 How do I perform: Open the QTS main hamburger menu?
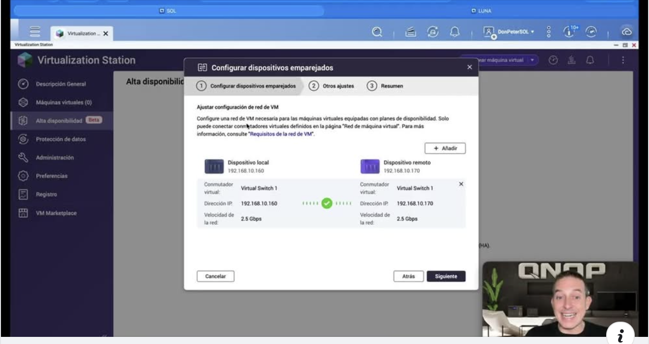click(x=35, y=32)
